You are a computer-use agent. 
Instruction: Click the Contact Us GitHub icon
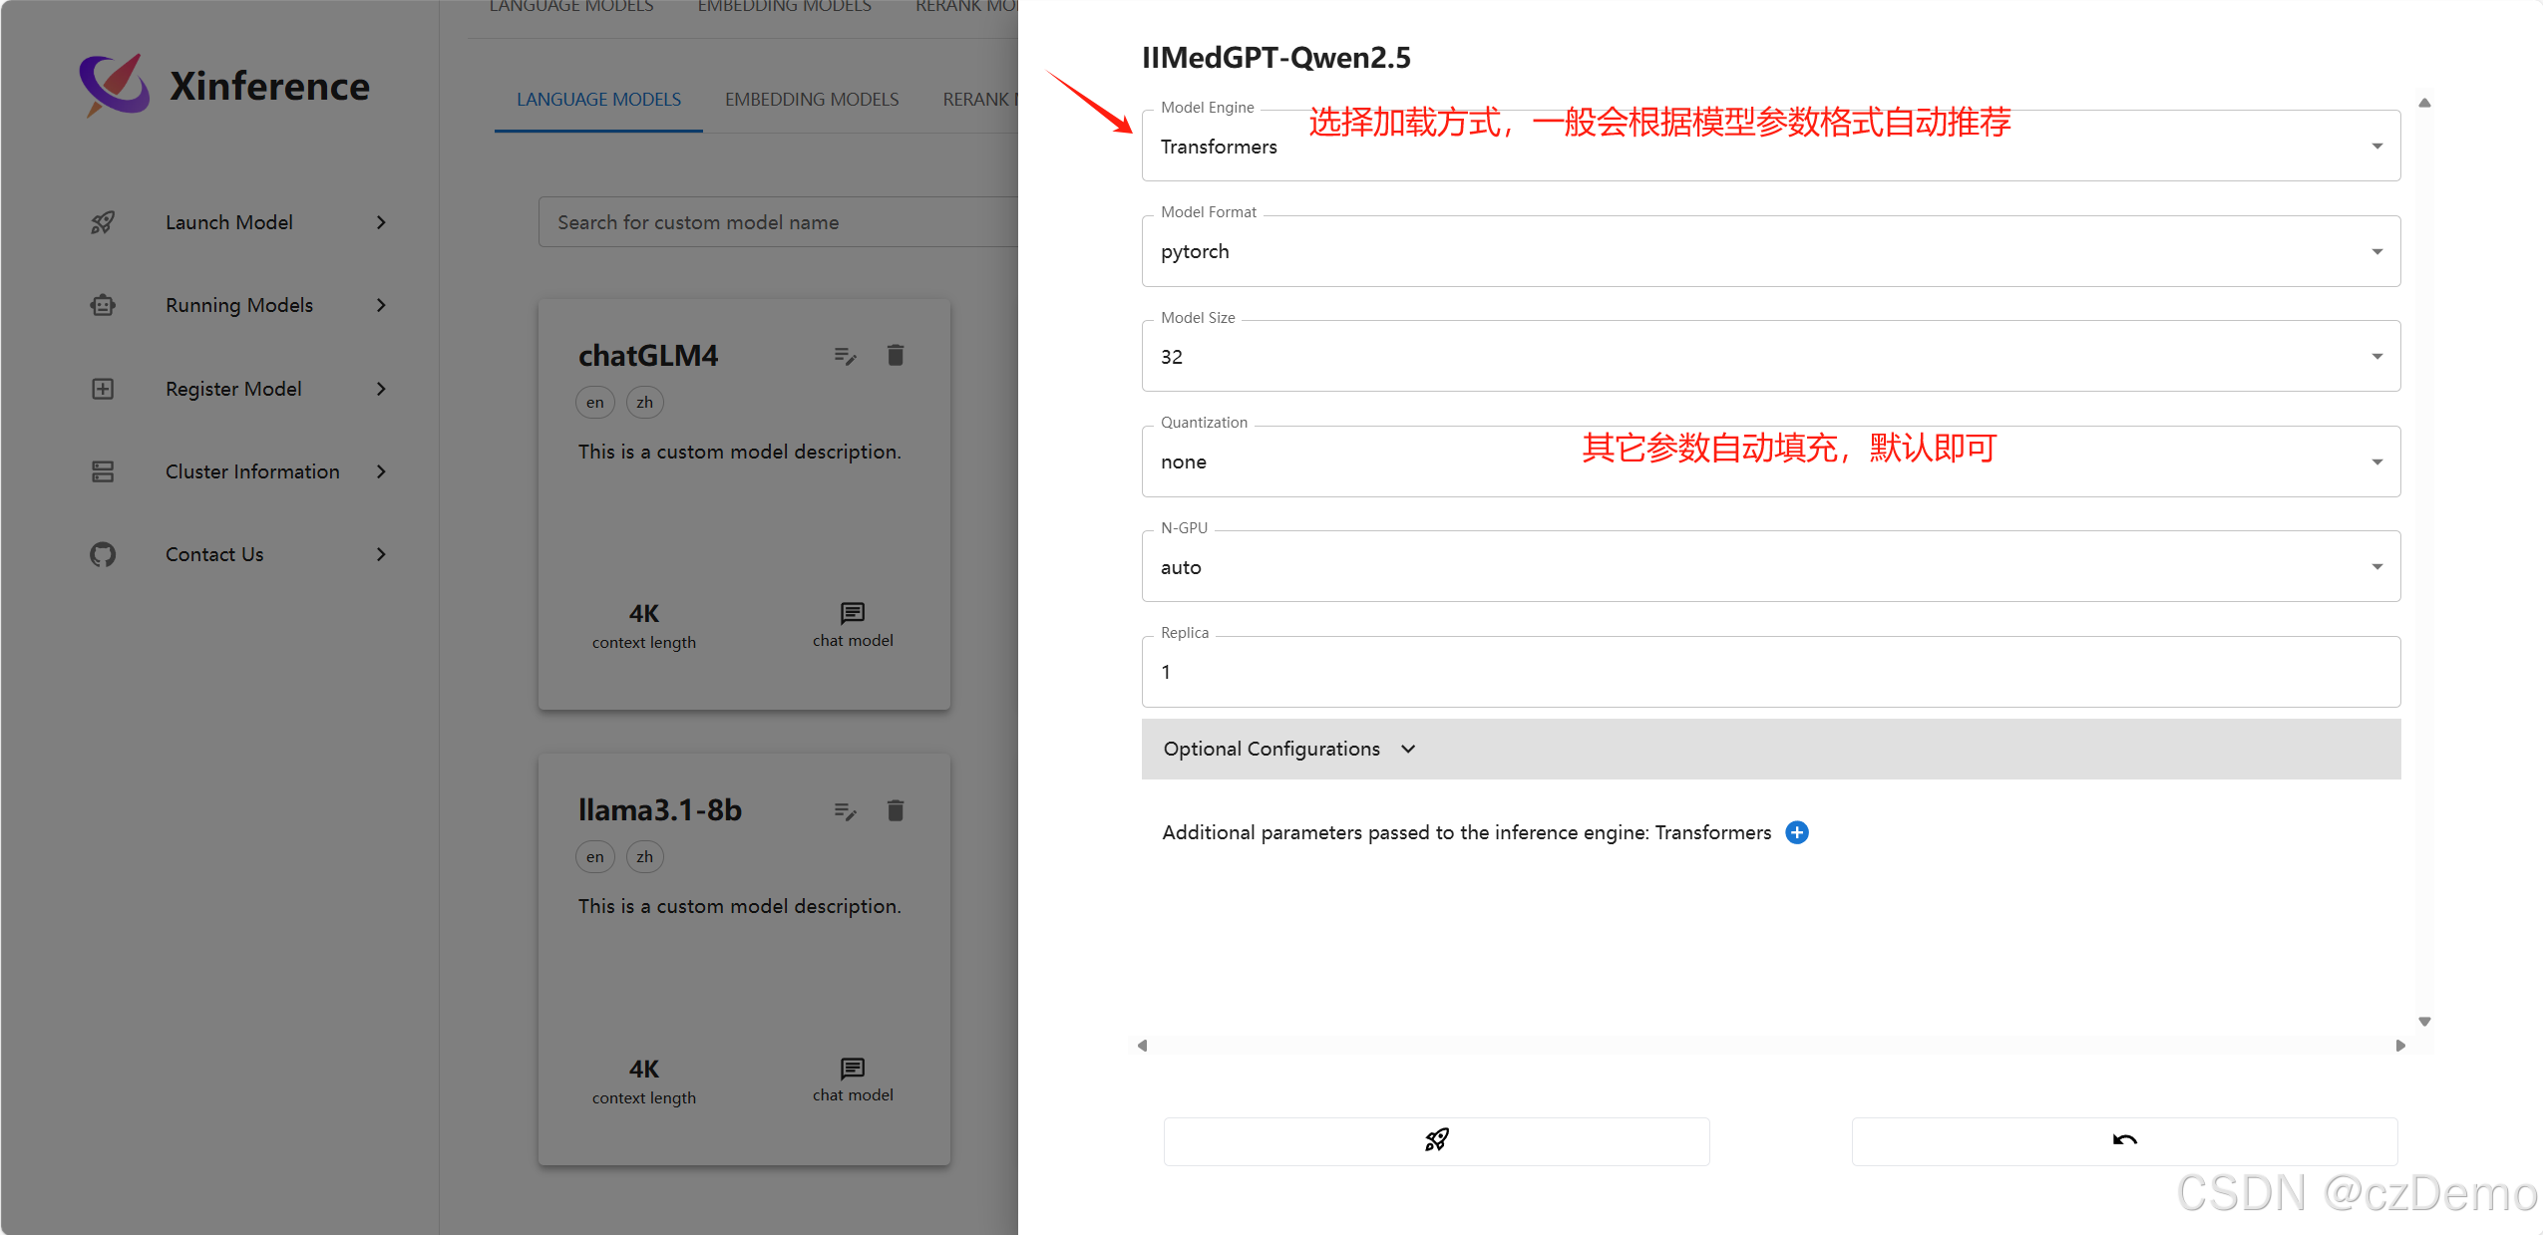tap(103, 554)
